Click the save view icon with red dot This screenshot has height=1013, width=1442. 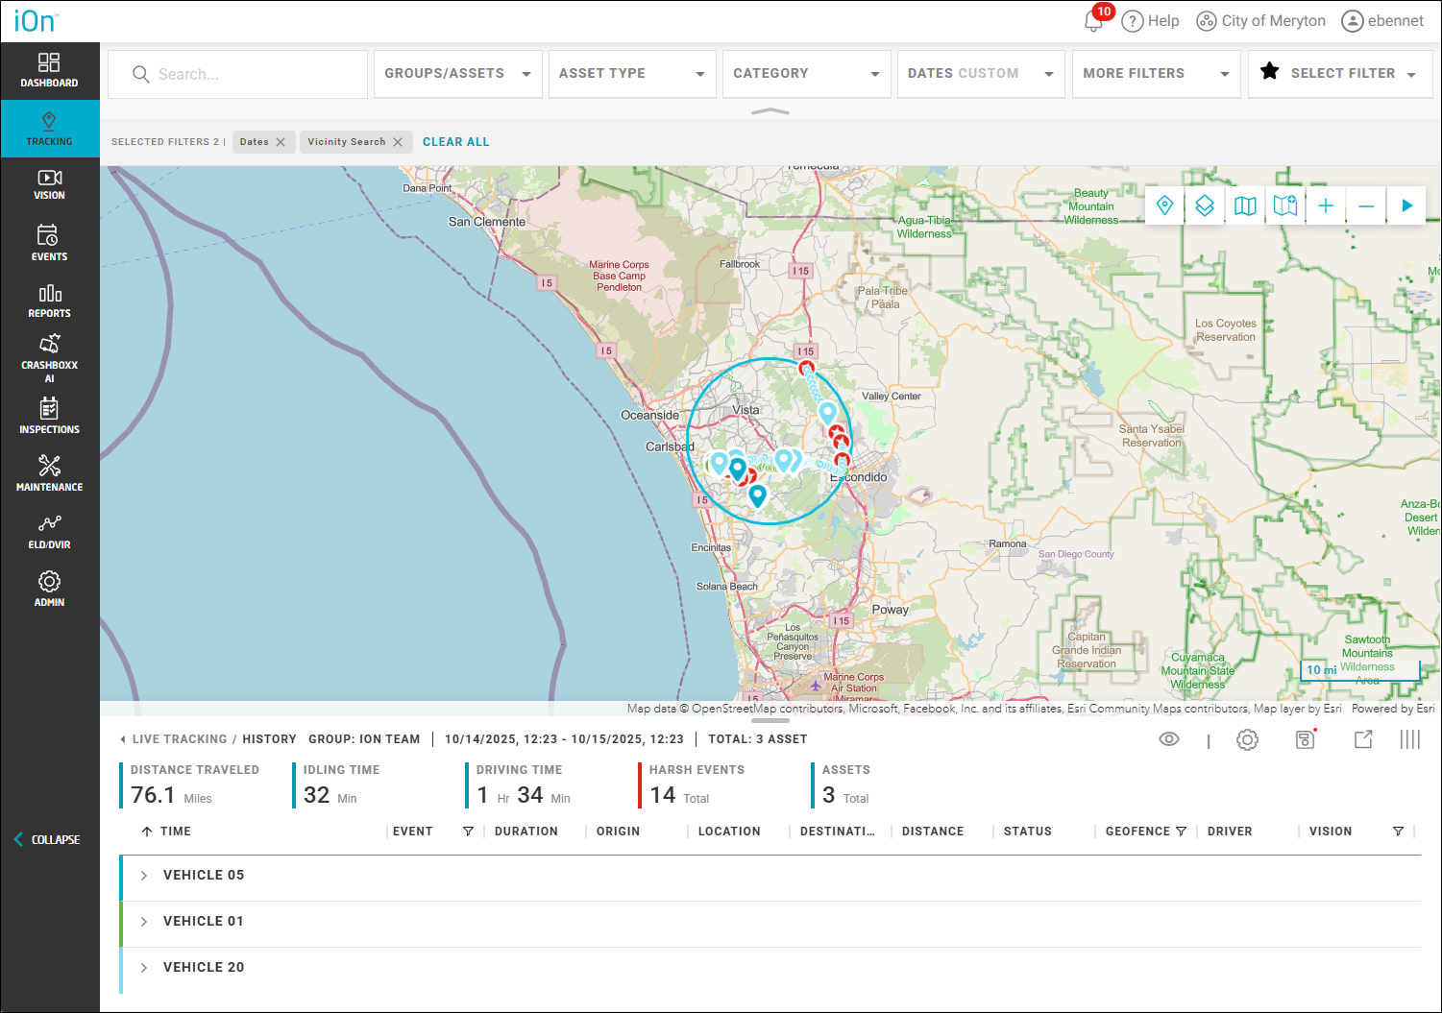(x=1306, y=738)
